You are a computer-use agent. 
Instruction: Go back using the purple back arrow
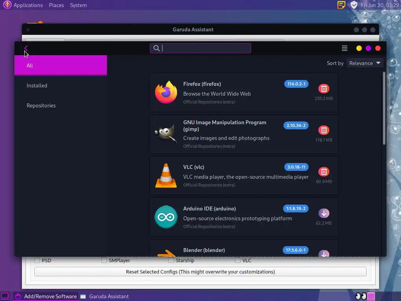[x=26, y=48]
